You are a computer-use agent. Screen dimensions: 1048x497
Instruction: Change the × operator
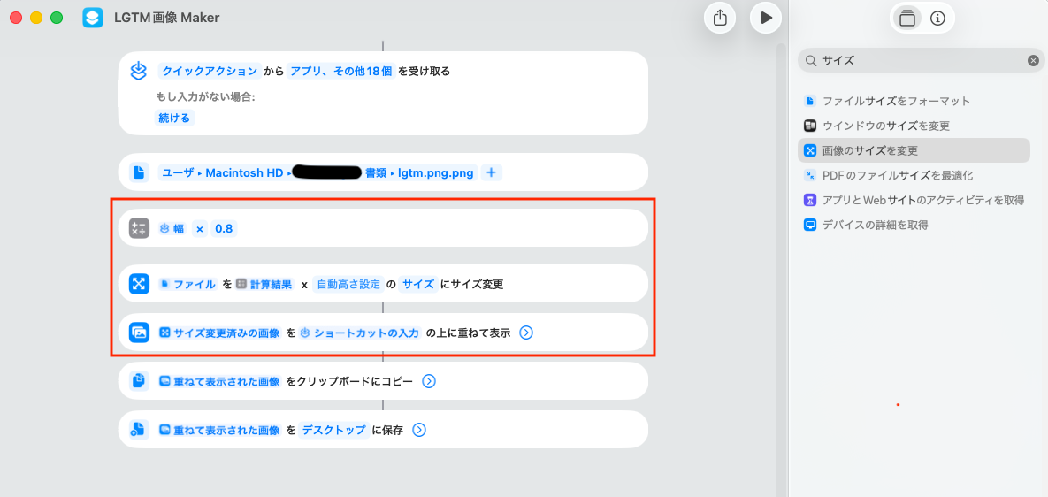point(200,228)
